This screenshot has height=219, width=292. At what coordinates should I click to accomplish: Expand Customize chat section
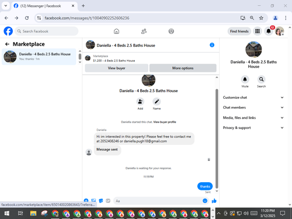point(253,98)
